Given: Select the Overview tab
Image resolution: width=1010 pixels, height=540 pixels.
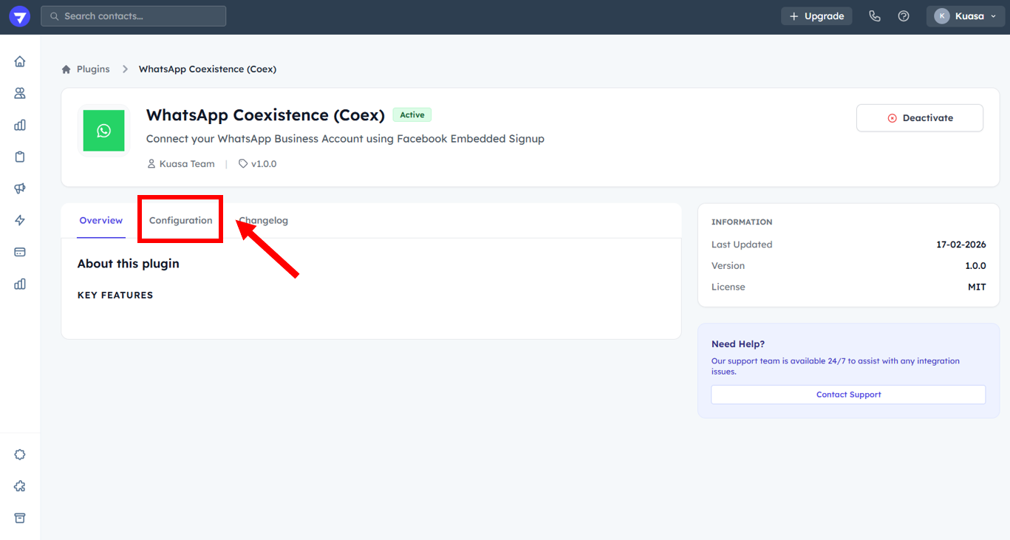Looking at the screenshot, I should [x=101, y=220].
